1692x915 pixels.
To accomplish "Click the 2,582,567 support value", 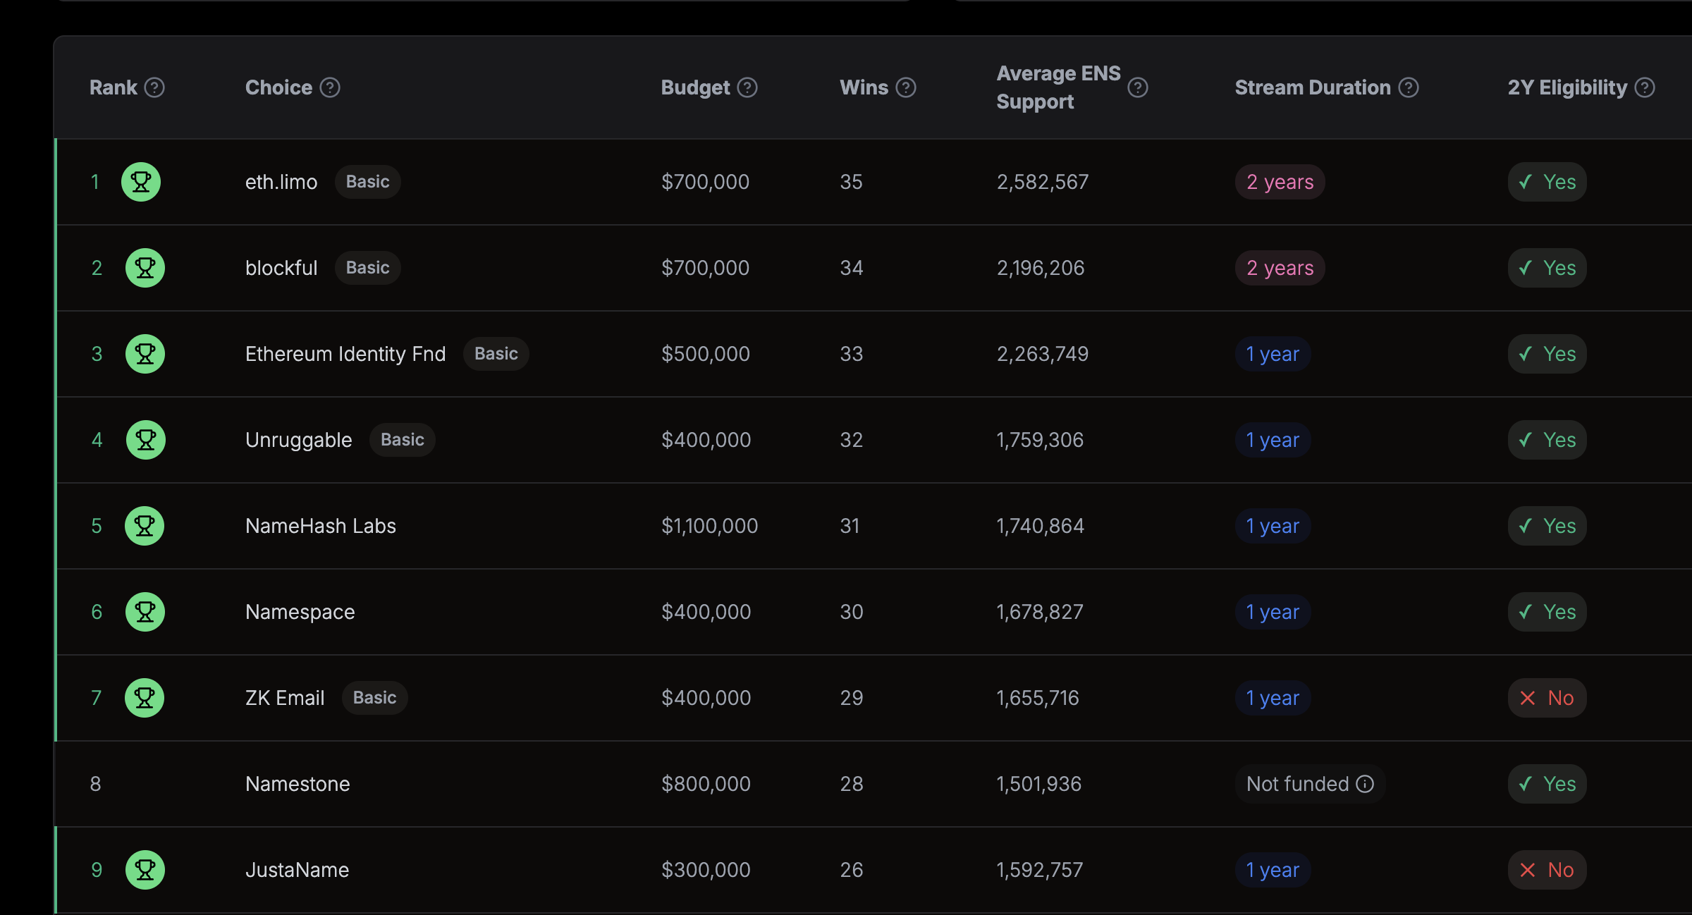I will [x=1043, y=182].
